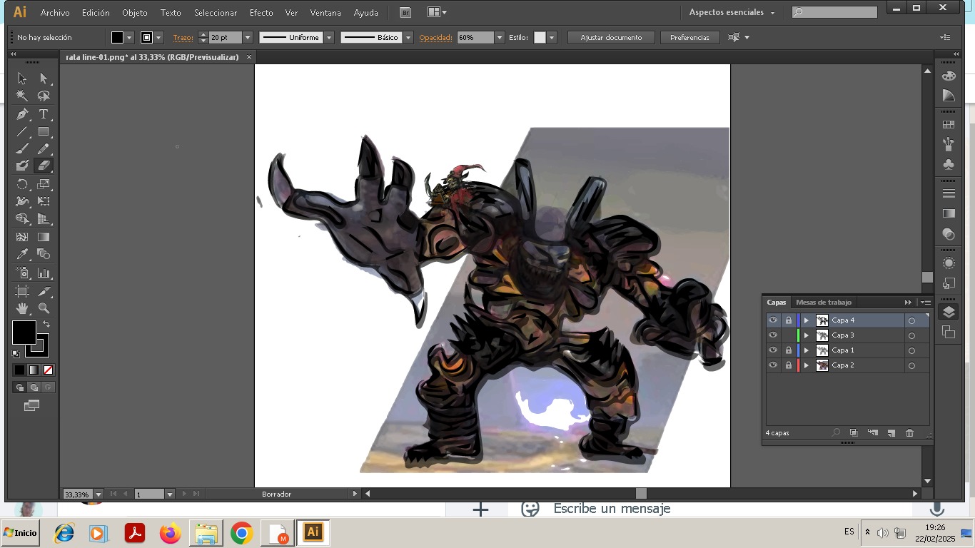Select the Blend tool

(44, 254)
